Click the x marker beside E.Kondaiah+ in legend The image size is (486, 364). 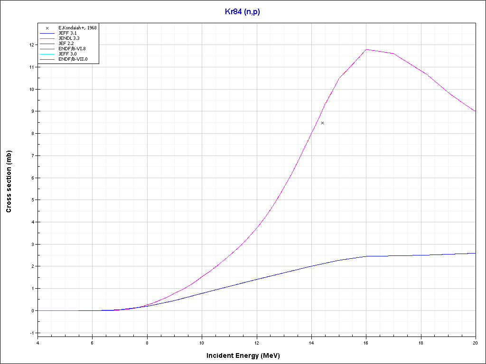point(47,28)
